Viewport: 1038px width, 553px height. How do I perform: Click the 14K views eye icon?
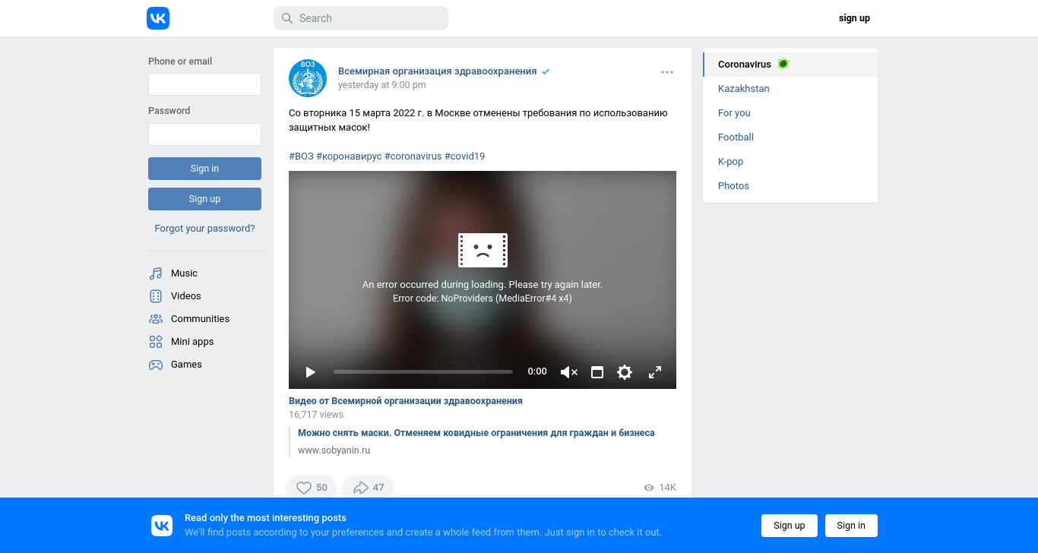[649, 488]
